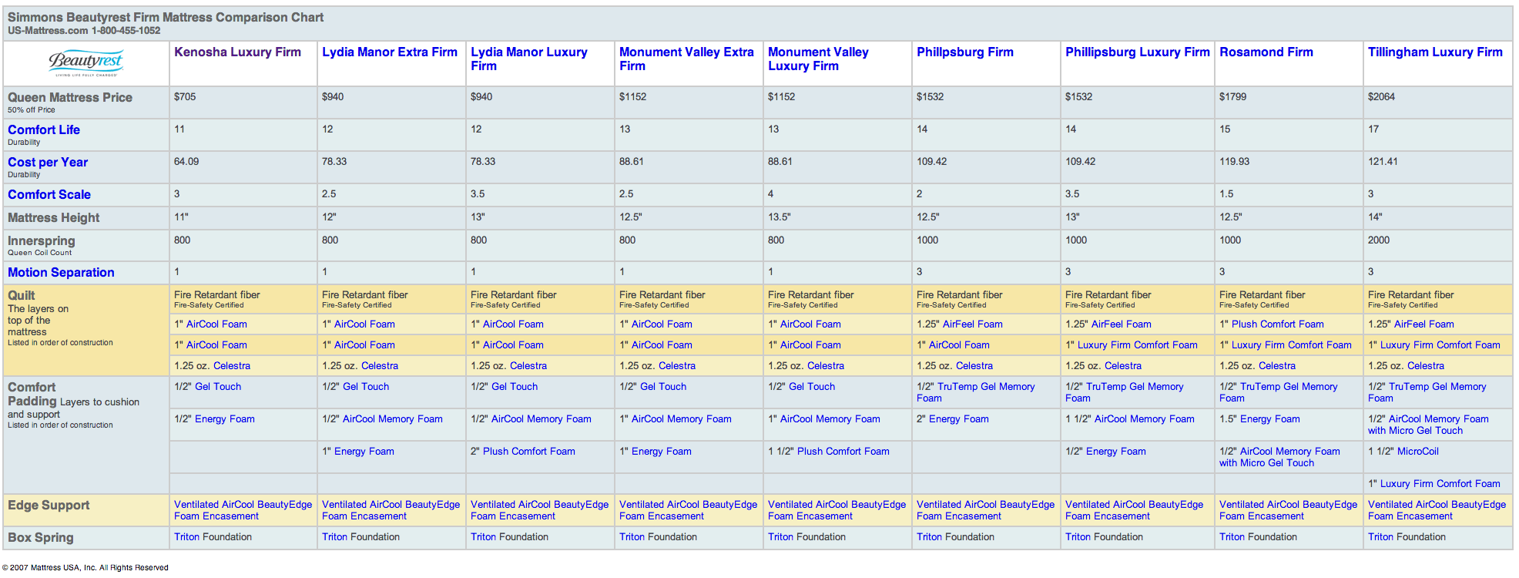
Task: Open the Rosamond Firm mattress link
Action: pyautogui.click(x=1266, y=52)
